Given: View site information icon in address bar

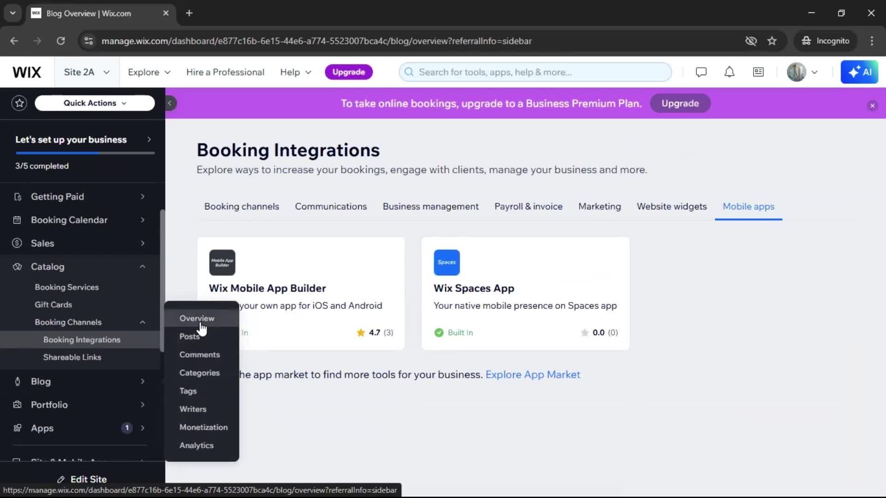Looking at the screenshot, I should [x=89, y=41].
